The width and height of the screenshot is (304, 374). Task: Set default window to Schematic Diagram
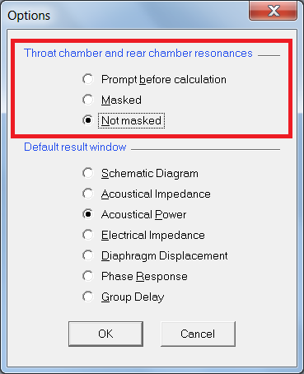click(x=88, y=173)
